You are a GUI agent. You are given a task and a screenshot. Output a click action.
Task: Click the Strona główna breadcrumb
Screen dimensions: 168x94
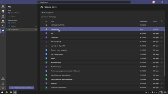(x=48, y=13)
